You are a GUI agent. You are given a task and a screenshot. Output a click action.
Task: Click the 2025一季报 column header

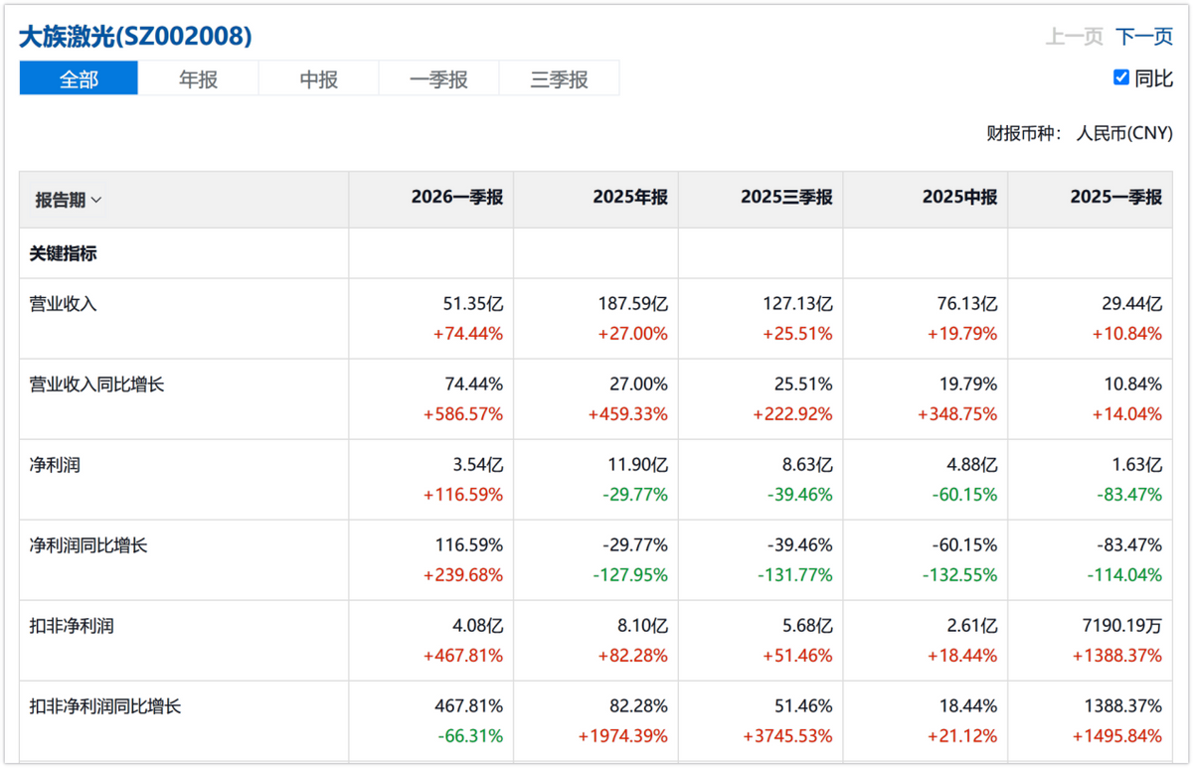coord(1116,198)
